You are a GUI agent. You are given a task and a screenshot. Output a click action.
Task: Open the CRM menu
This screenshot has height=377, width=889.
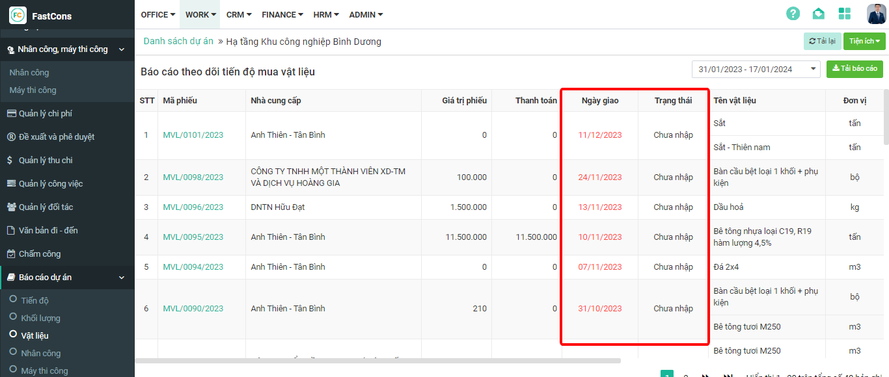pyautogui.click(x=239, y=14)
